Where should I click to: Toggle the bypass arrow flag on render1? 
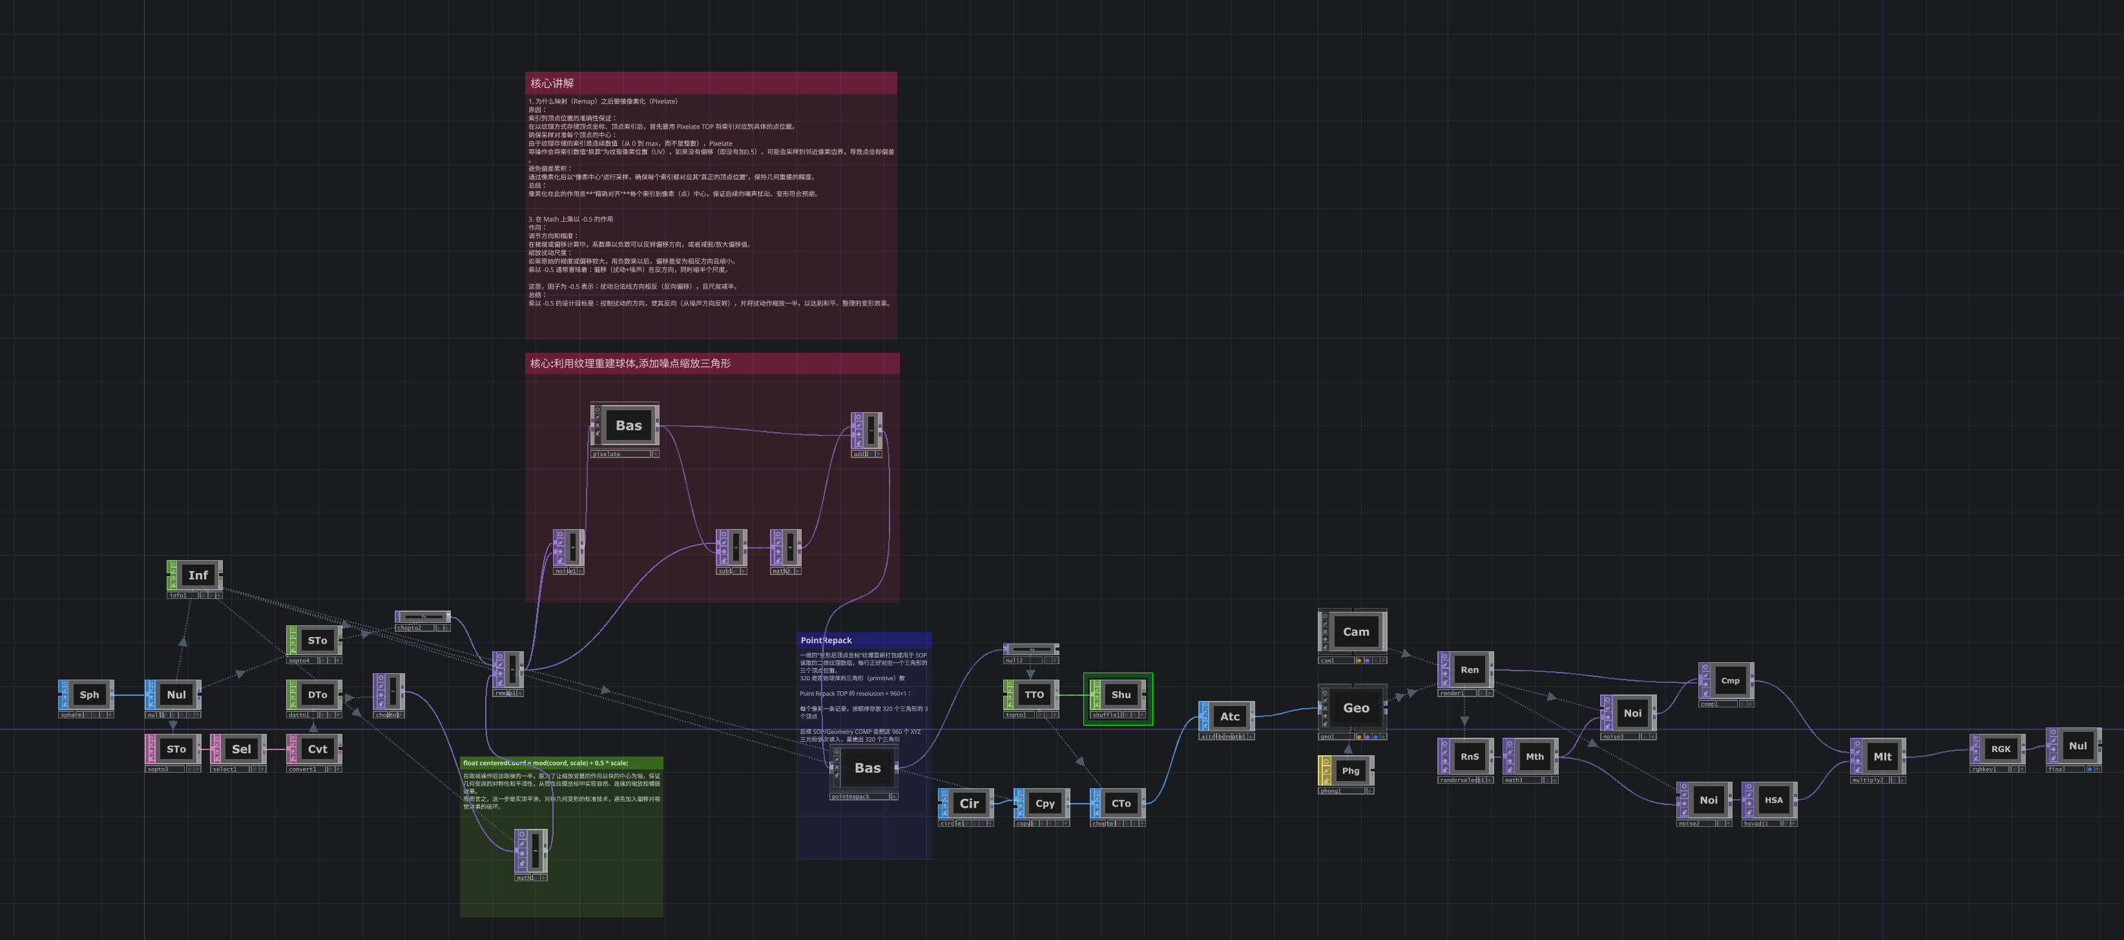coord(1446,674)
